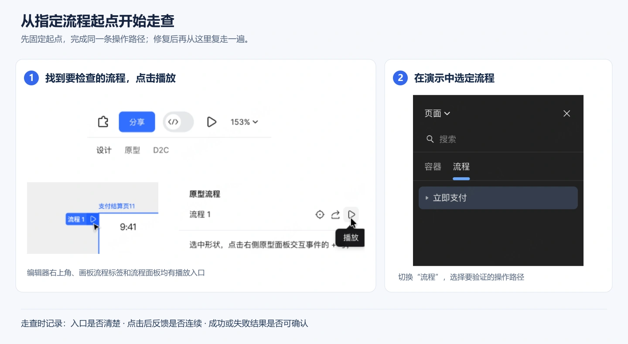The height and width of the screenshot is (344, 628).
Task: Focus the 搜索 search field
Action: pyautogui.click(x=498, y=139)
